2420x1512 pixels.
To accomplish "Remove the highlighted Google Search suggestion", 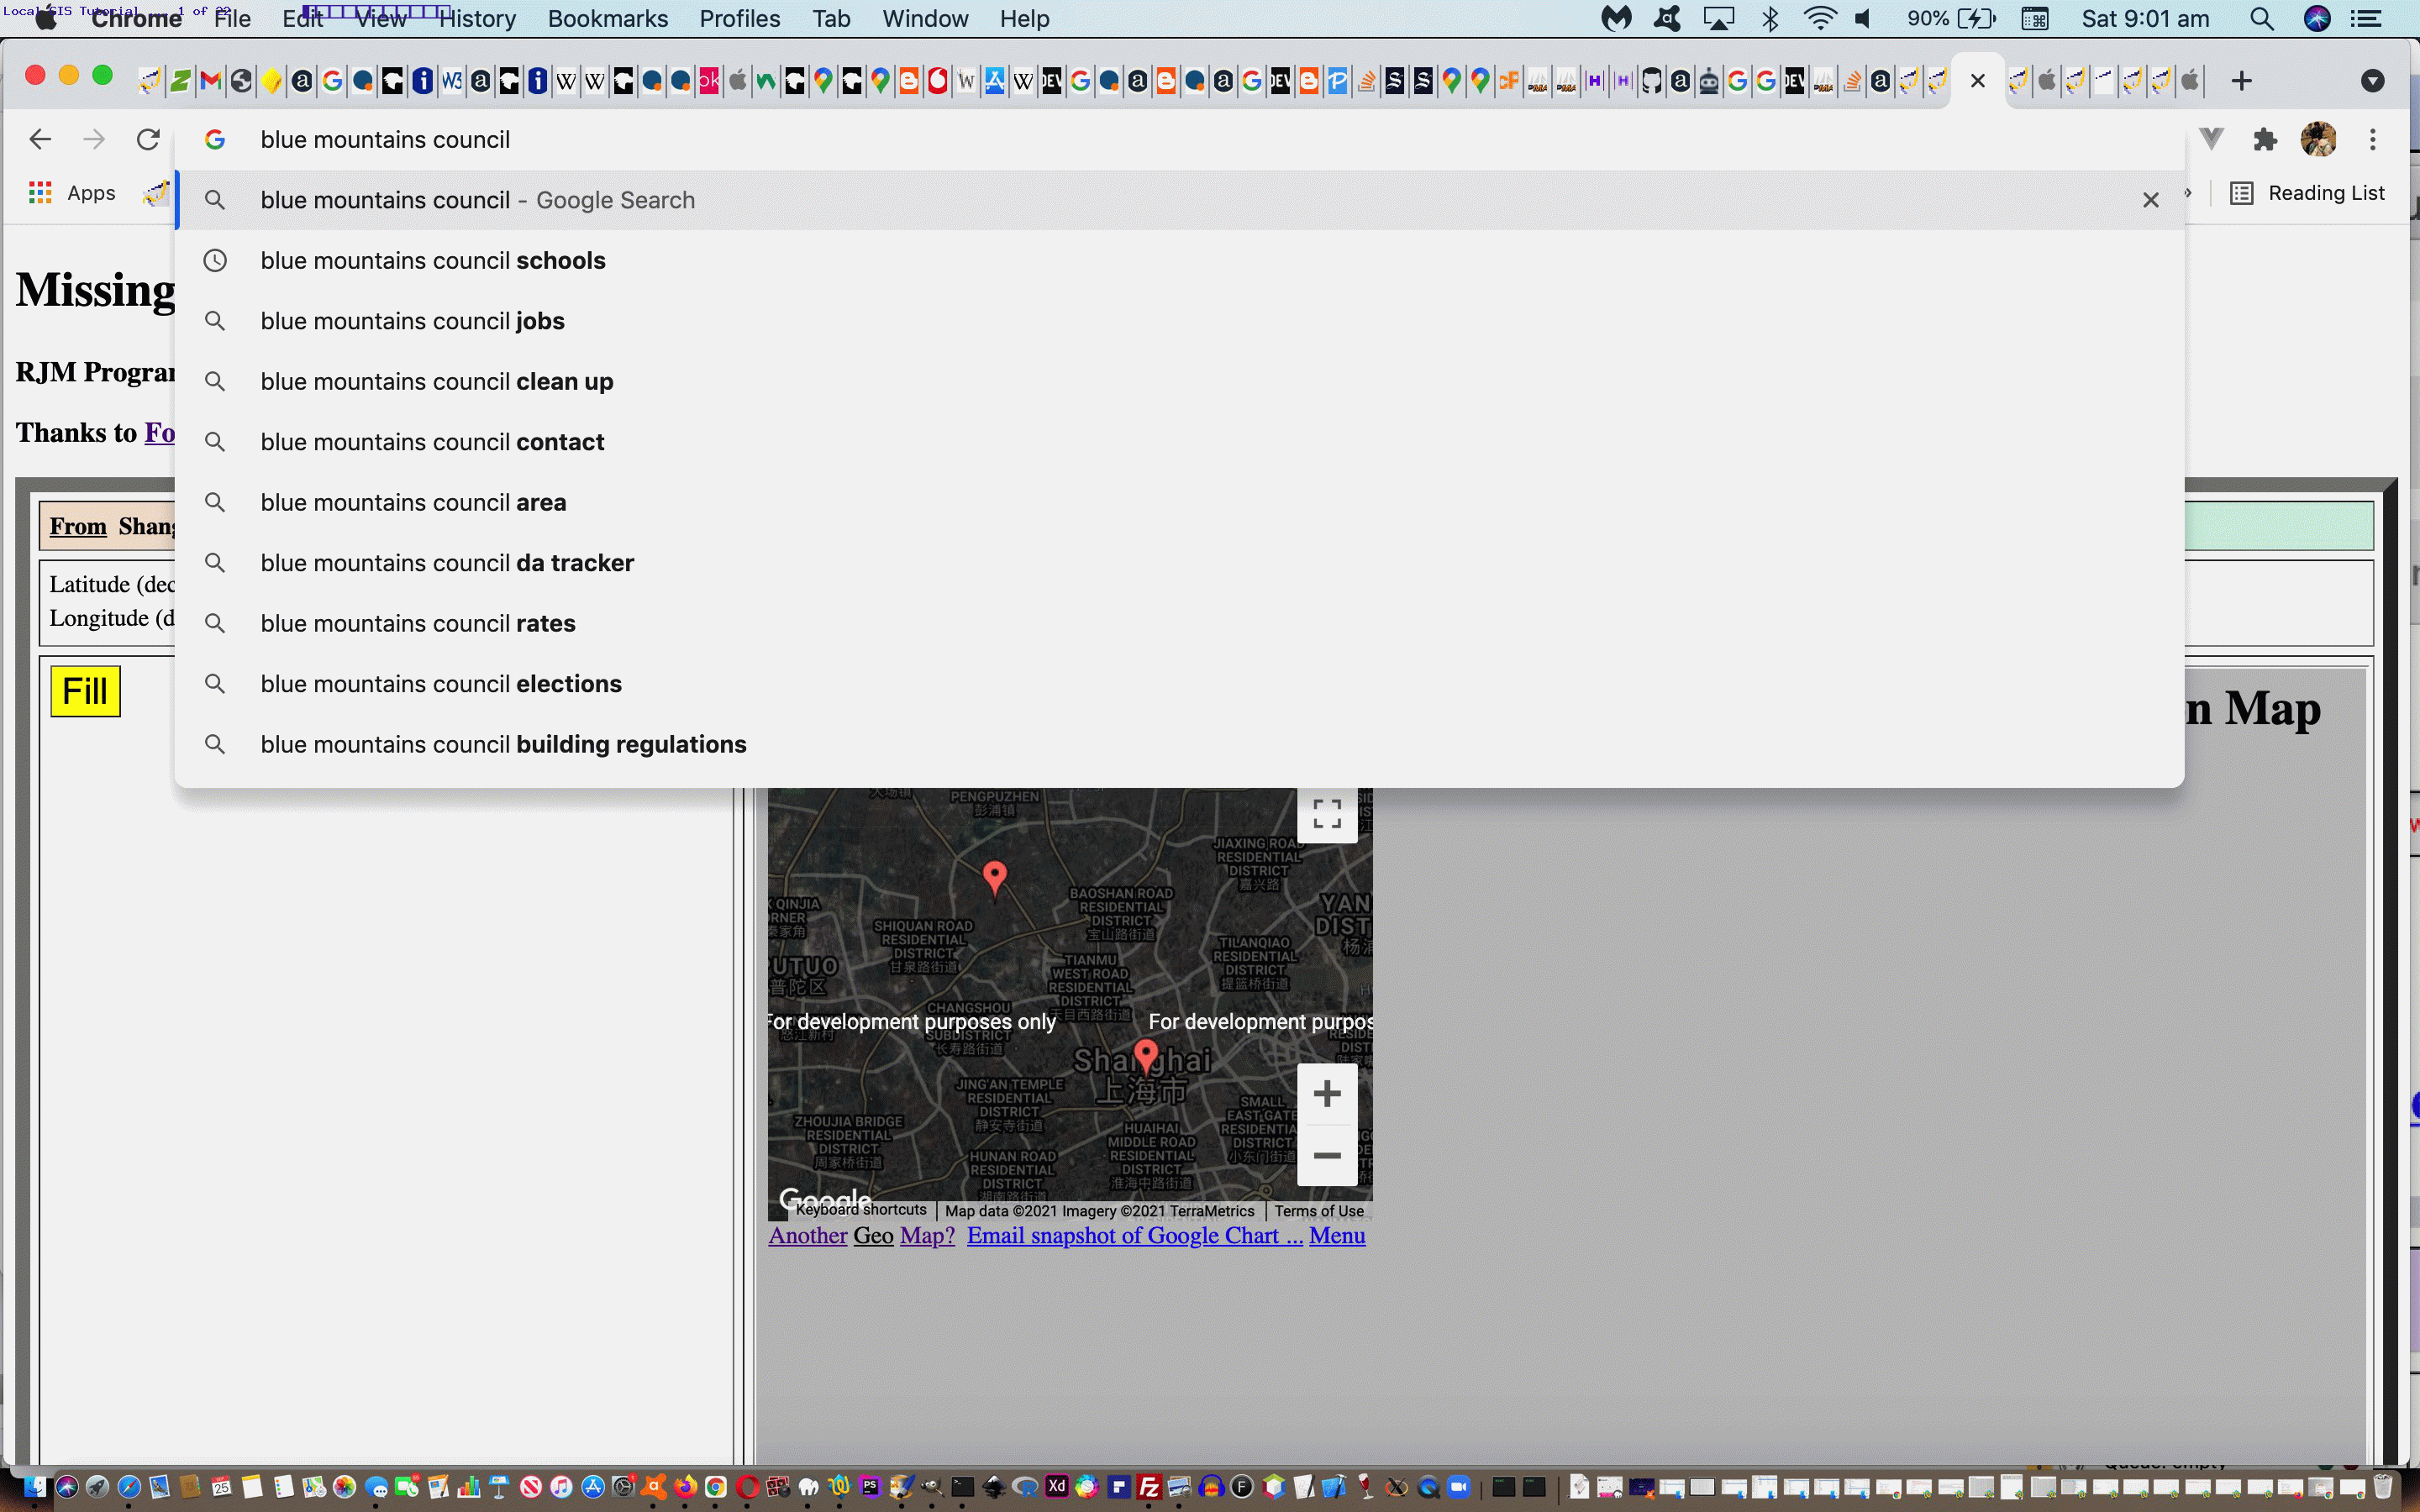I will pos(2151,200).
